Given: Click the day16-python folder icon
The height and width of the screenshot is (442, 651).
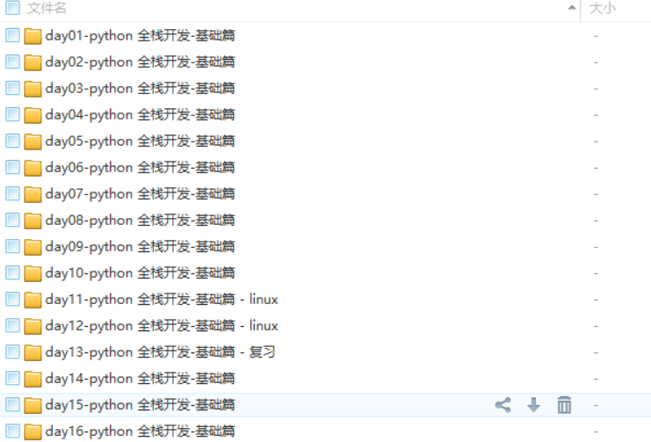Looking at the screenshot, I should click(33, 431).
